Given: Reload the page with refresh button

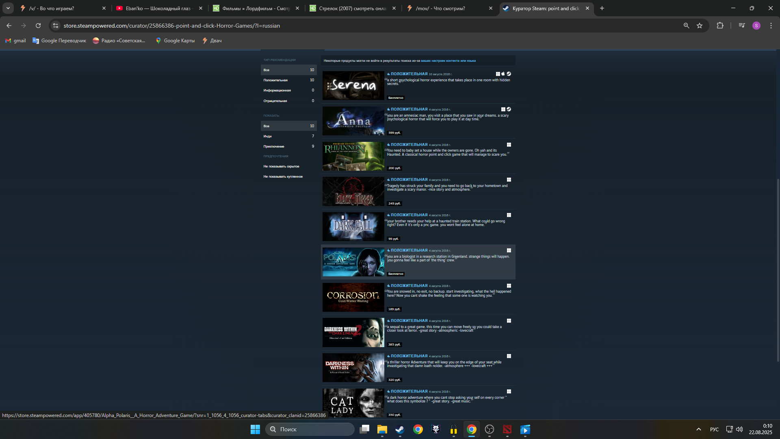Looking at the screenshot, I should pyautogui.click(x=38, y=26).
